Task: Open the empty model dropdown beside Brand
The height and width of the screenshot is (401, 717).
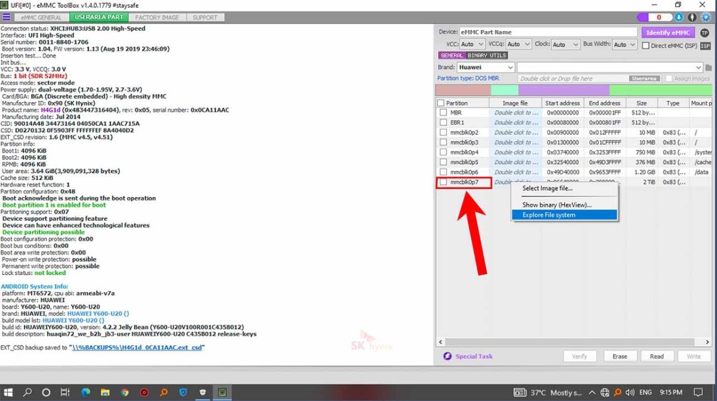Action: coord(610,67)
